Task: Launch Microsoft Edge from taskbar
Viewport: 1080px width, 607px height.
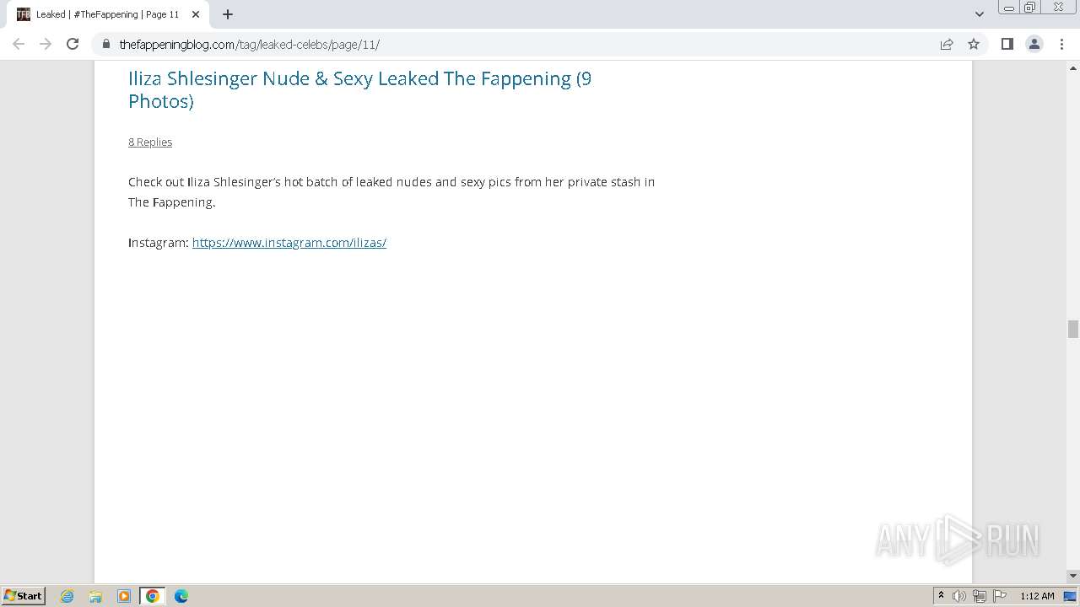Action: pos(181,596)
